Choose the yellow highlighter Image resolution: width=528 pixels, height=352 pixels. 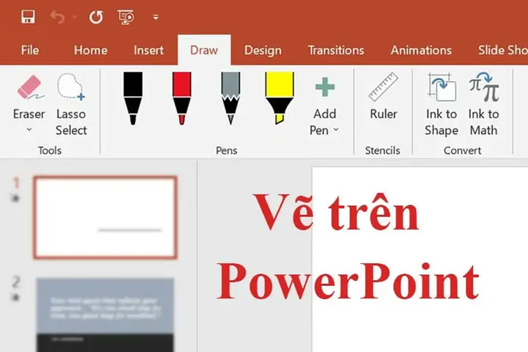tap(279, 98)
